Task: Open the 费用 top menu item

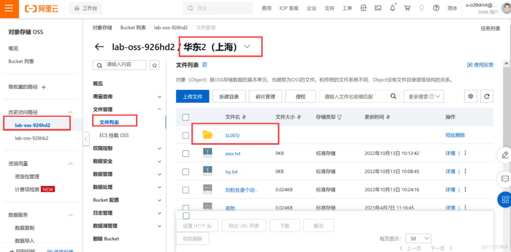Action: pos(266,8)
